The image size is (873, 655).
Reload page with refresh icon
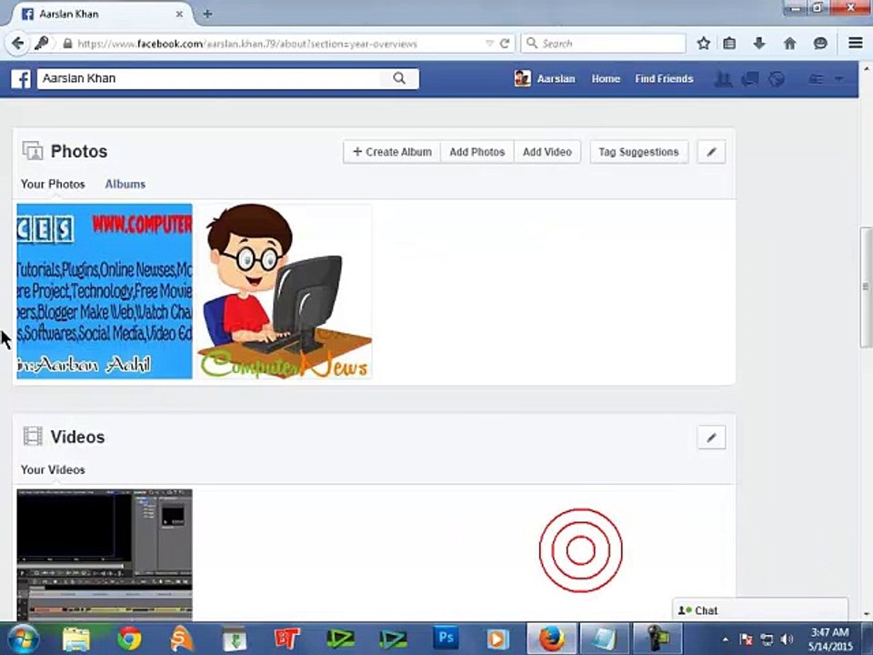point(505,44)
